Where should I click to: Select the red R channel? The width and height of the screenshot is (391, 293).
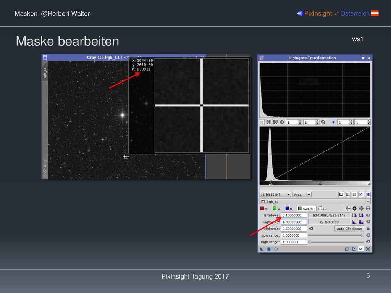[264, 209]
